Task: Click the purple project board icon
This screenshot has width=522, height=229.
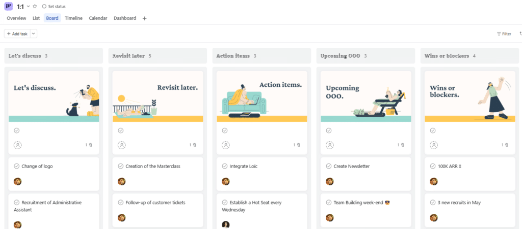Action: (x=8, y=6)
